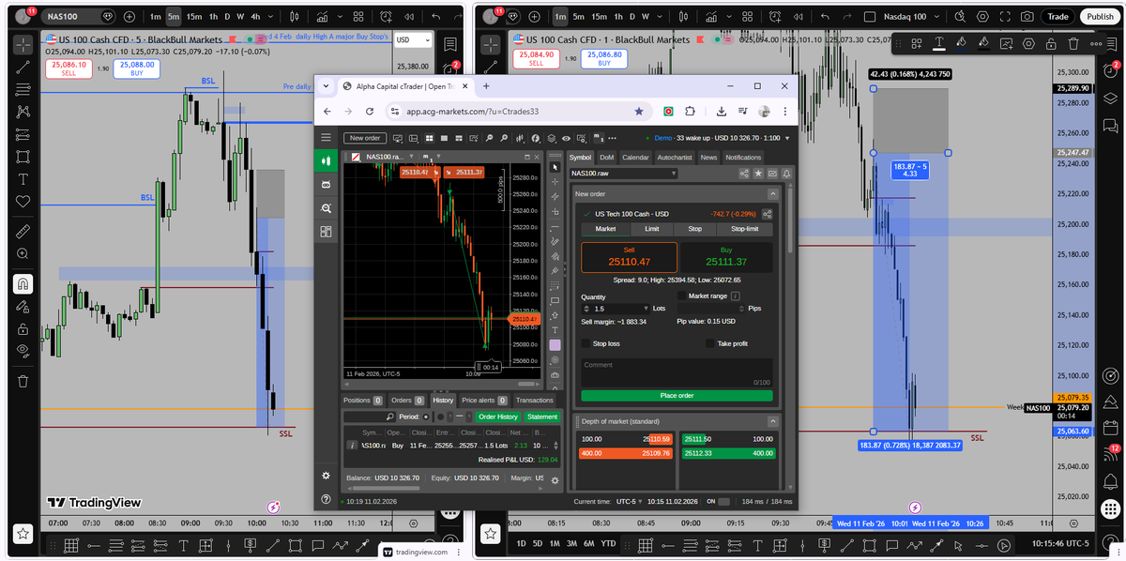The width and height of the screenshot is (1126, 561).
Task: Enable the Take profit checkbox in cTrader
Action: coord(710,343)
